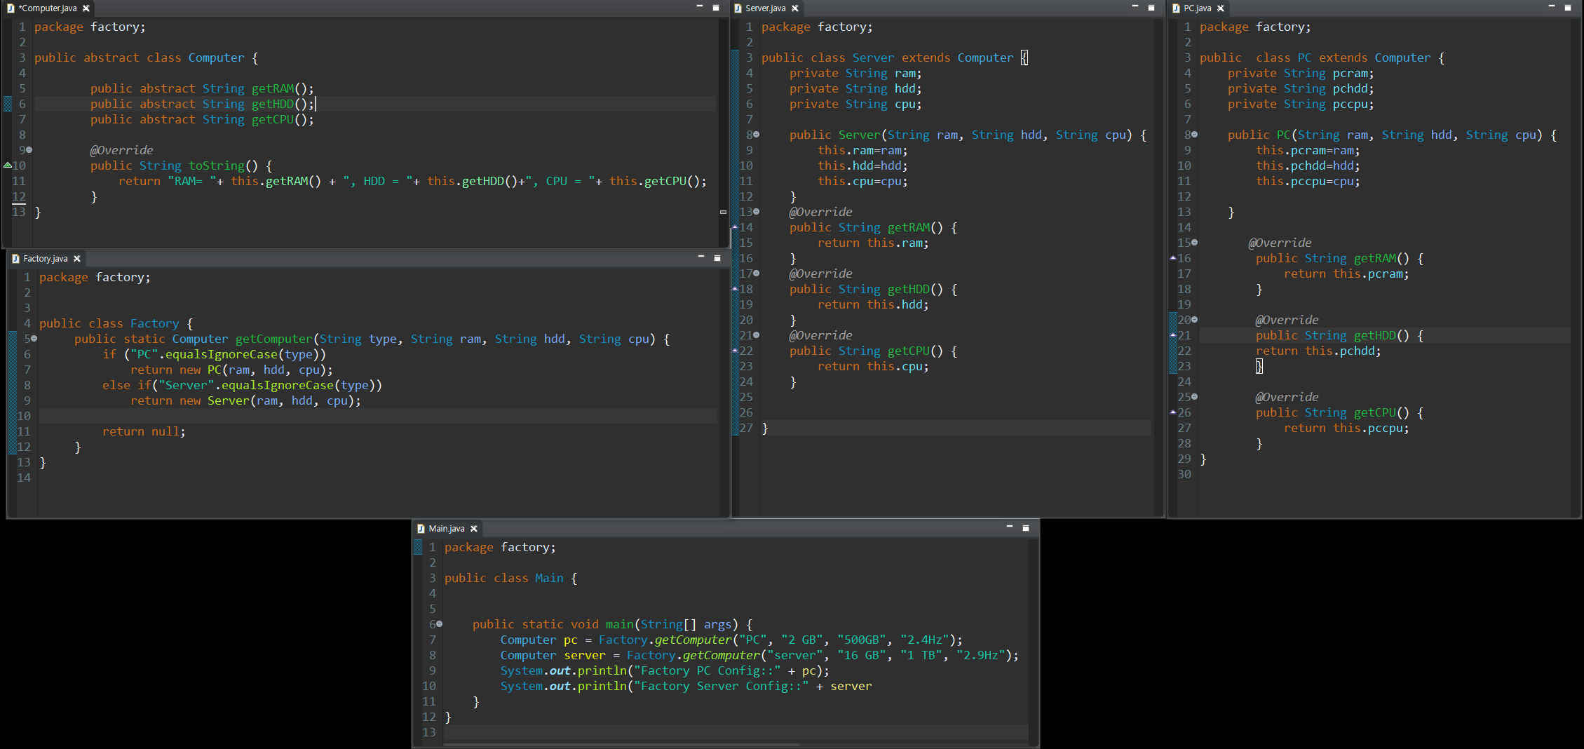Click 'Computer' superclass name in Server.java line 3

click(x=985, y=58)
